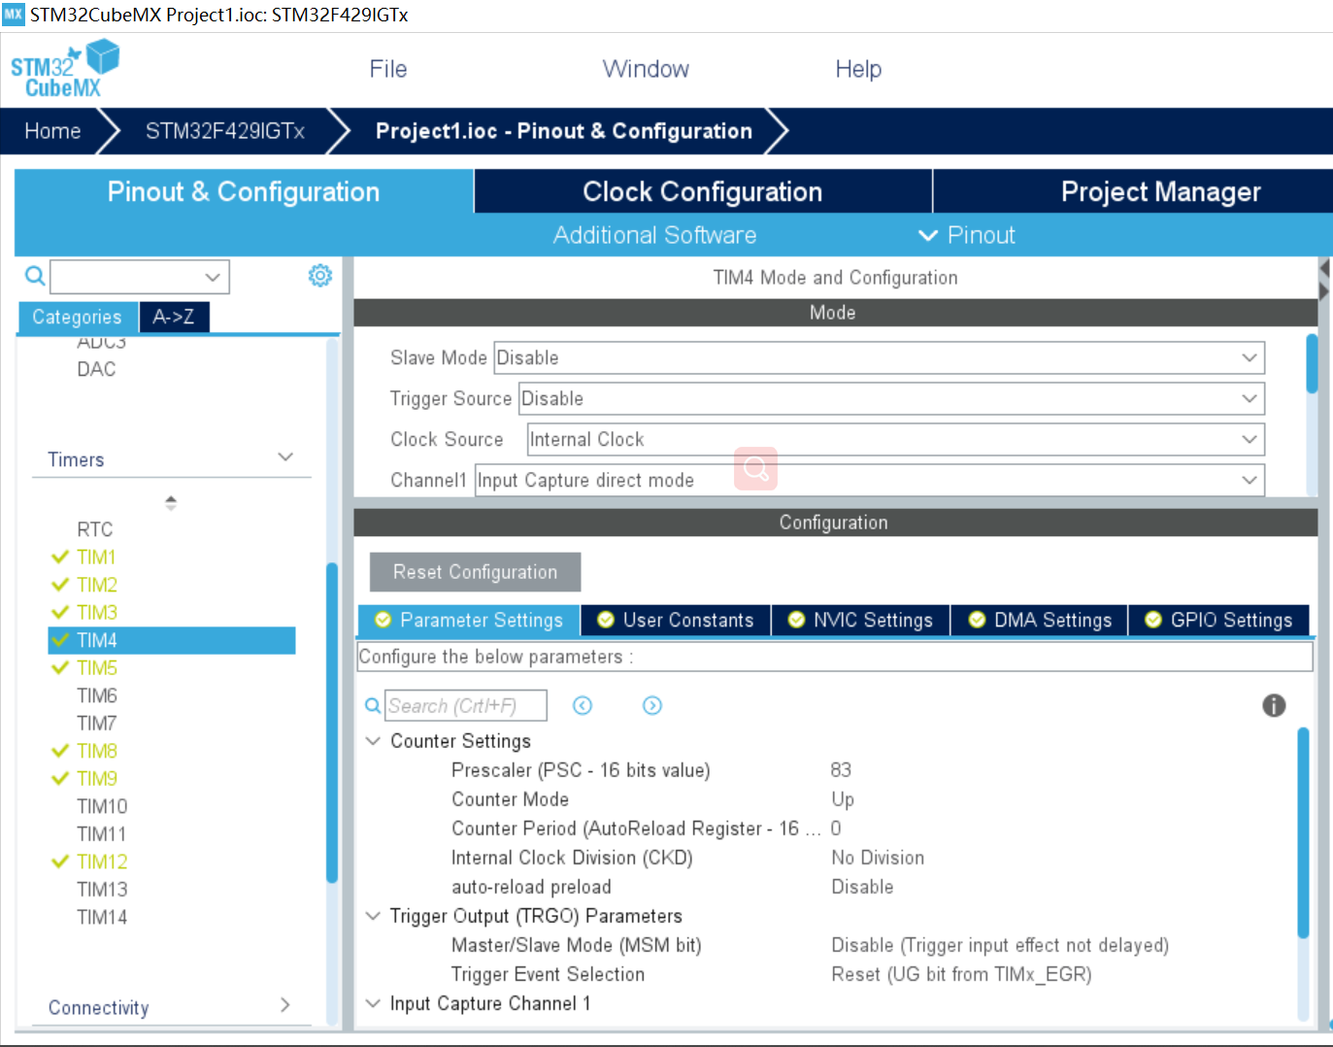The image size is (1333, 1047).
Task: Click the peripheral search magnifier icon
Action: tap(35, 277)
